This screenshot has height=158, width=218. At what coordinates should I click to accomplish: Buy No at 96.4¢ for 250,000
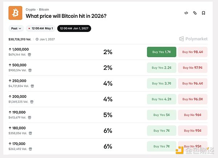point(193,84)
